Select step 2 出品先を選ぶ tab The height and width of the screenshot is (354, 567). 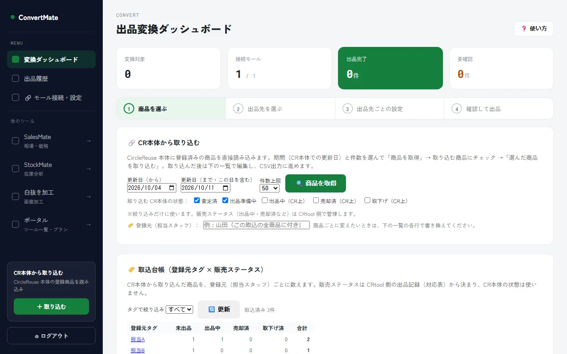click(x=280, y=108)
